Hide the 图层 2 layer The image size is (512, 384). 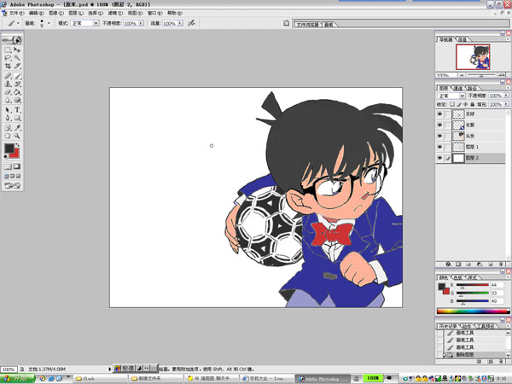439,158
